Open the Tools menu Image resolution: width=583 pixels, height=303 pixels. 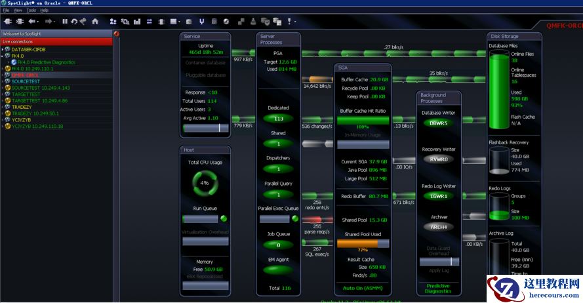point(31,10)
